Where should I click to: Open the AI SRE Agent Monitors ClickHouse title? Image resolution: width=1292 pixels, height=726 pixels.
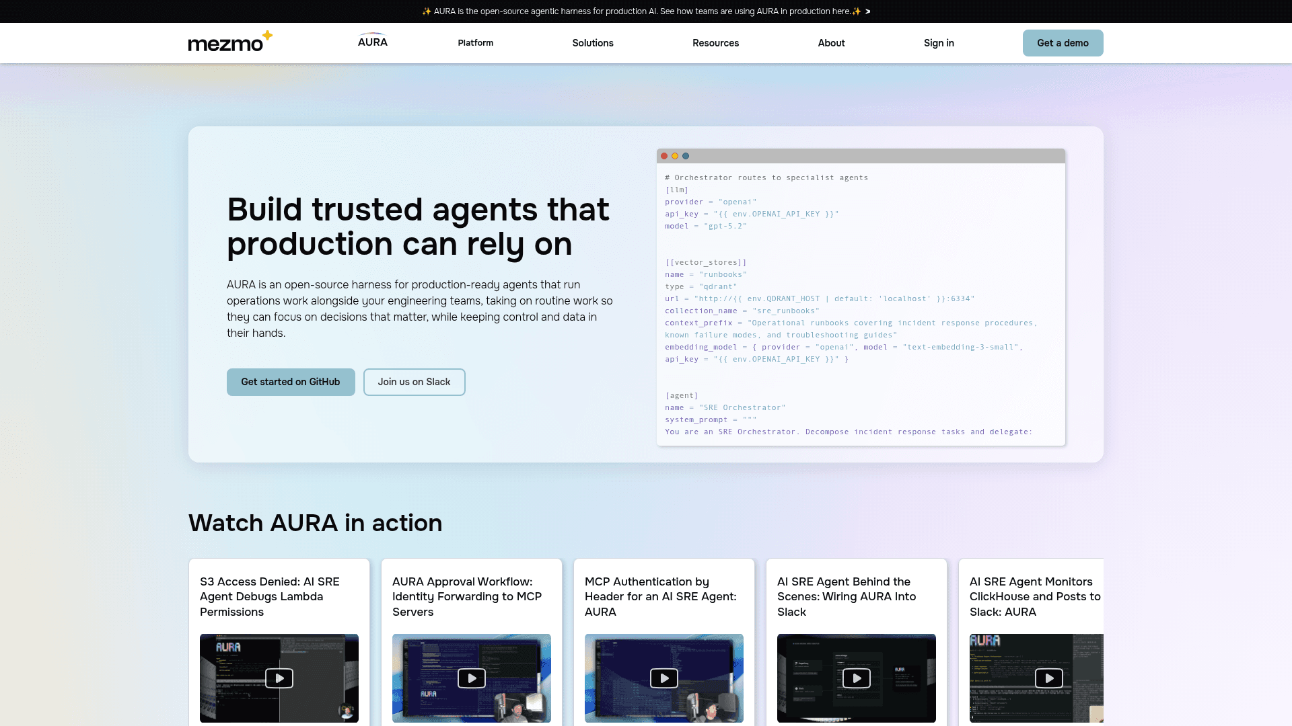(1035, 597)
